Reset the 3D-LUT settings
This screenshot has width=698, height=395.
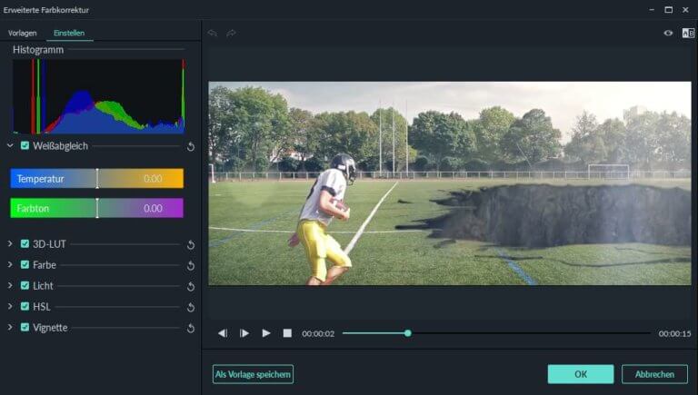pyautogui.click(x=191, y=244)
